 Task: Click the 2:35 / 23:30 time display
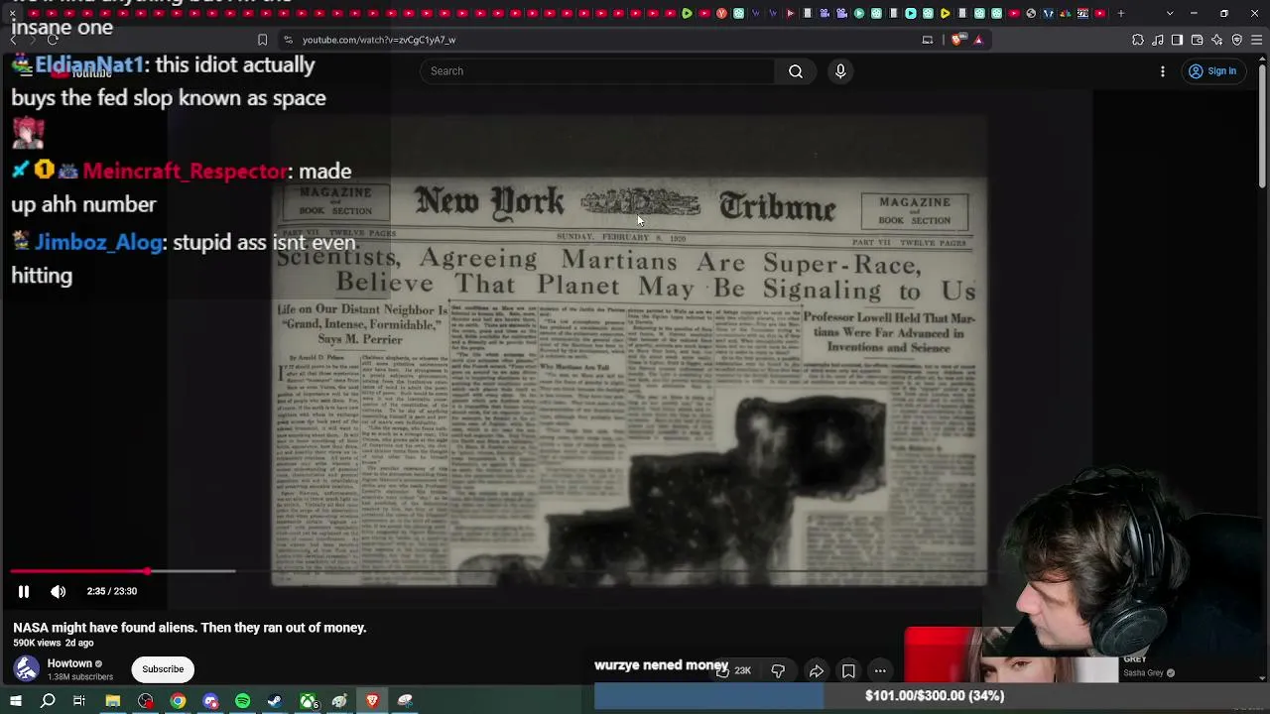[x=112, y=591]
